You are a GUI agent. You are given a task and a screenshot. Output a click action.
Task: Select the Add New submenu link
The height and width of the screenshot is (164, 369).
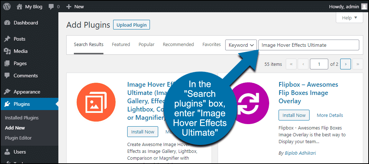(x=15, y=128)
